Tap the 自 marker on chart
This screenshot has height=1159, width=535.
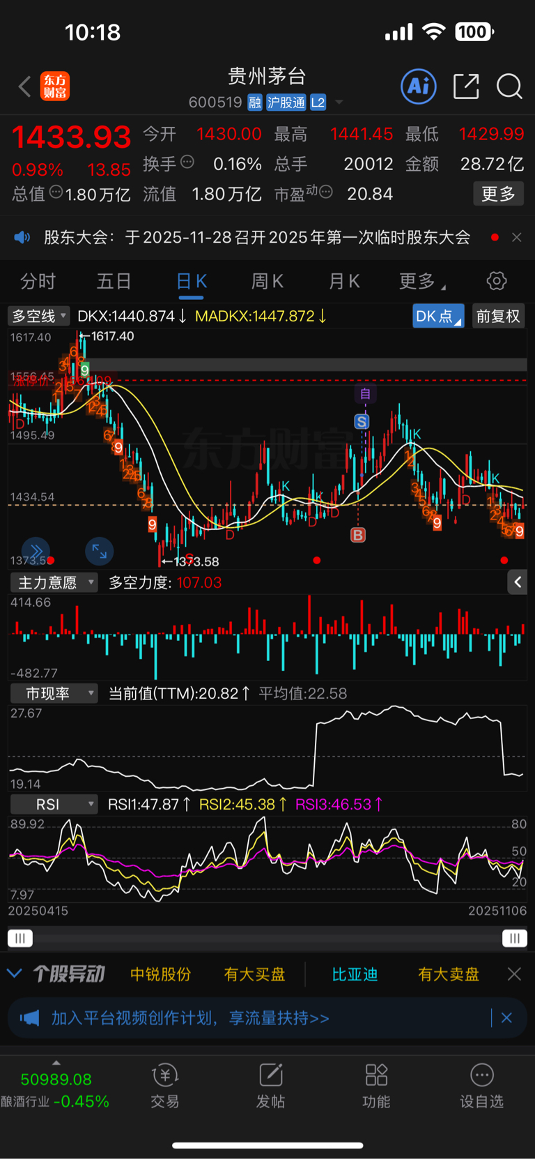point(365,394)
